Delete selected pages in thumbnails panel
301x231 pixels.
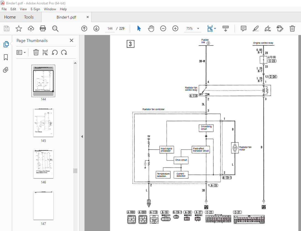tap(36, 52)
